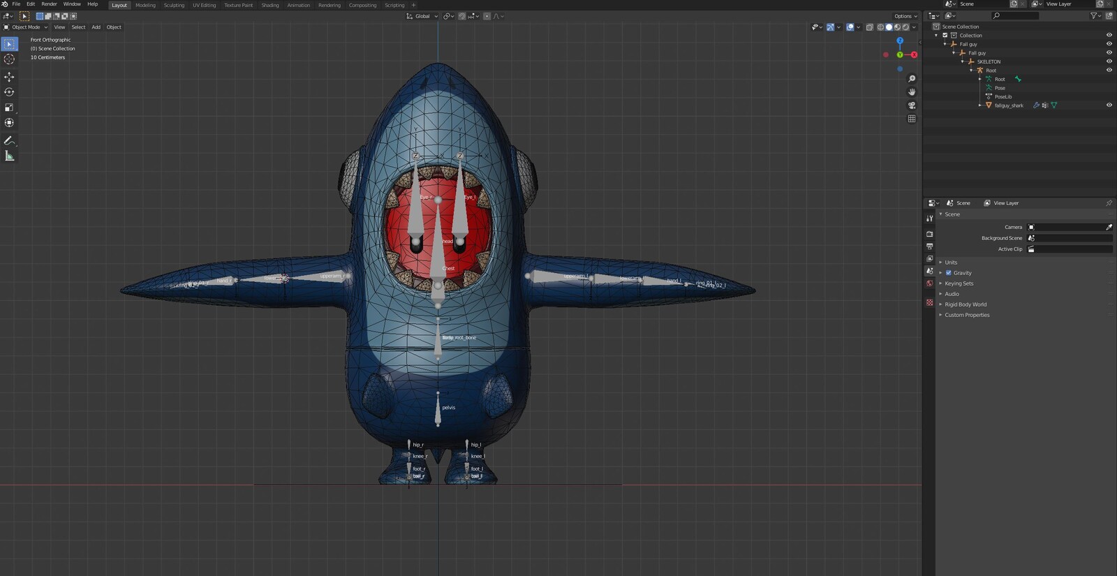Hide the fallguy_shark object in outliner
The image size is (1117, 576).
click(x=1109, y=105)
